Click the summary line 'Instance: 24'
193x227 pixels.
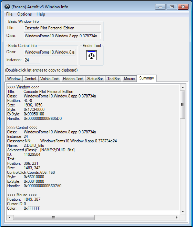[18, 136]
